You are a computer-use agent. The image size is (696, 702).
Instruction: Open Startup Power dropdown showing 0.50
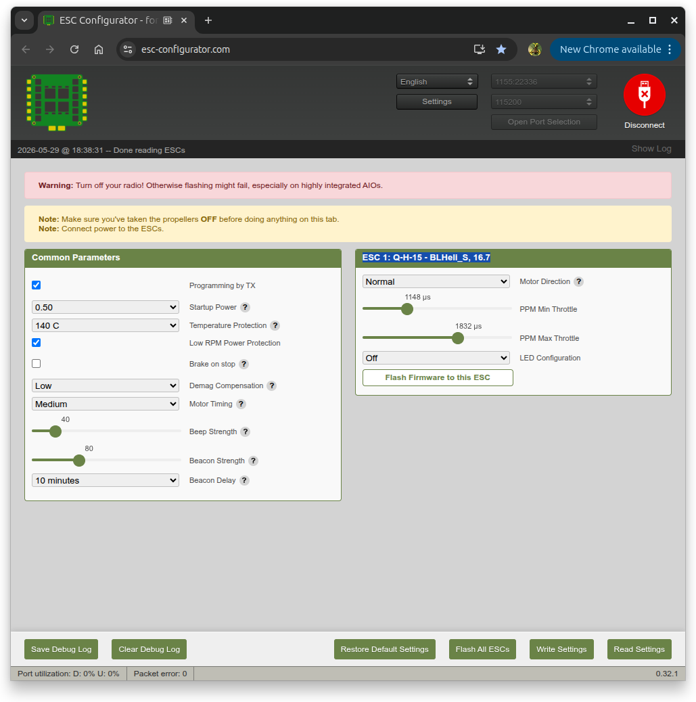coord(106,307)
